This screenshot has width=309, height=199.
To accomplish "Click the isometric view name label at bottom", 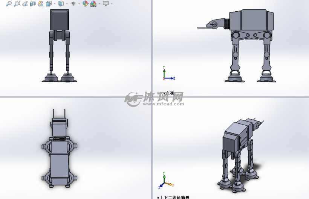I will (x=173, y=197).
